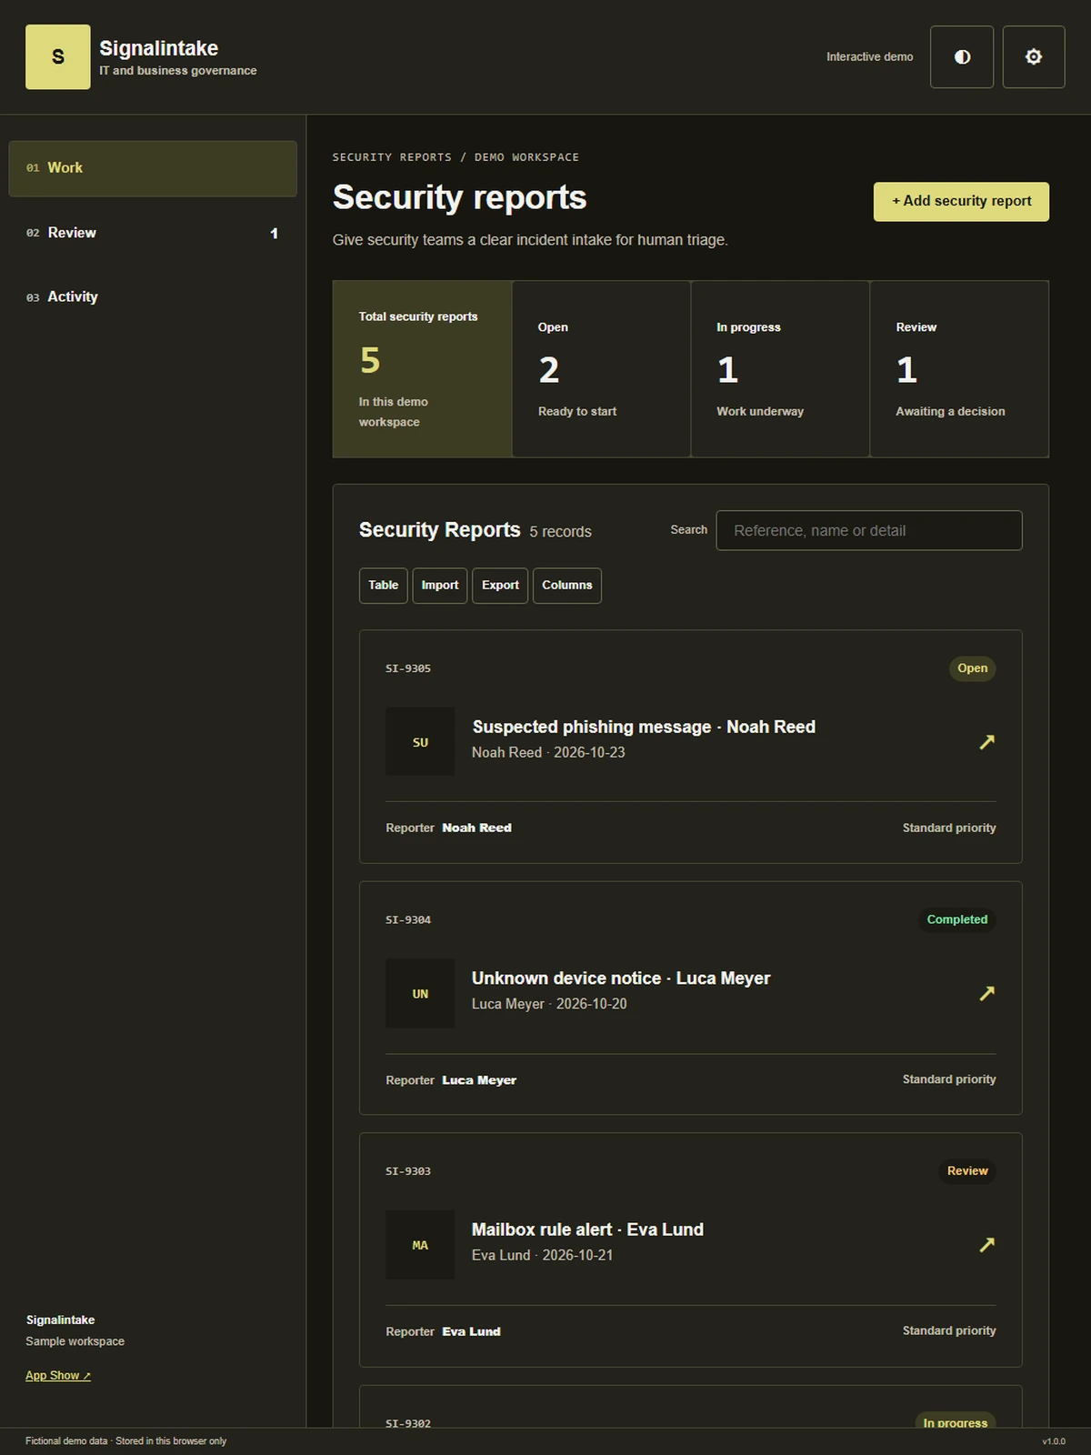The width and height of the screenshot is (1091, 1455).
Task: Click the Fictional demo data footer note
Action: tap(126, 1441)
